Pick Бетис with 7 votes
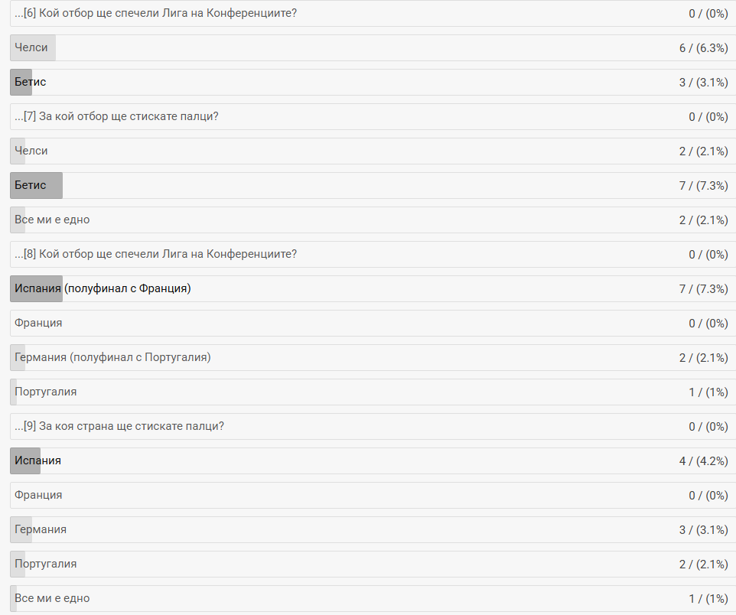The image size is (736, 615). [x=373, y=185]
